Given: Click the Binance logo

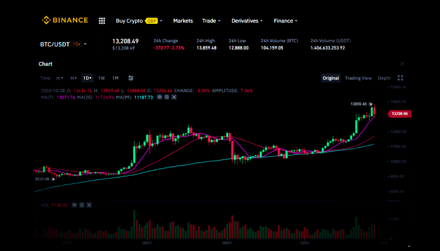Looking at the screenshot, I should (x=65, y=21).
